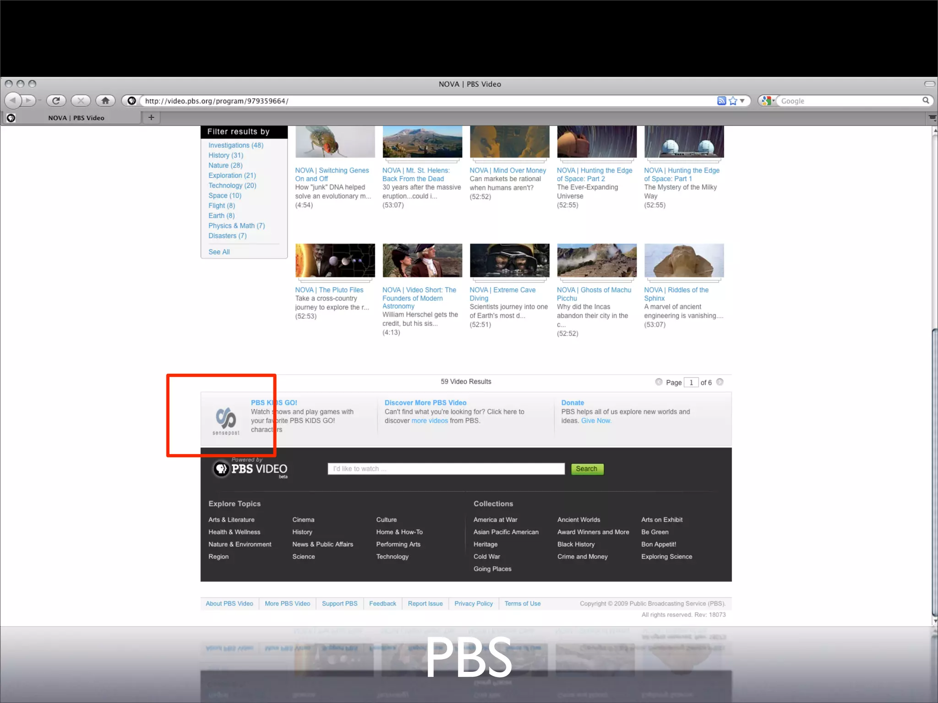The width and height of the screenshot is (938, 703).
Task: Click Privacy Policy footer link
Action: pyautogui.click(x=474, y=604)
